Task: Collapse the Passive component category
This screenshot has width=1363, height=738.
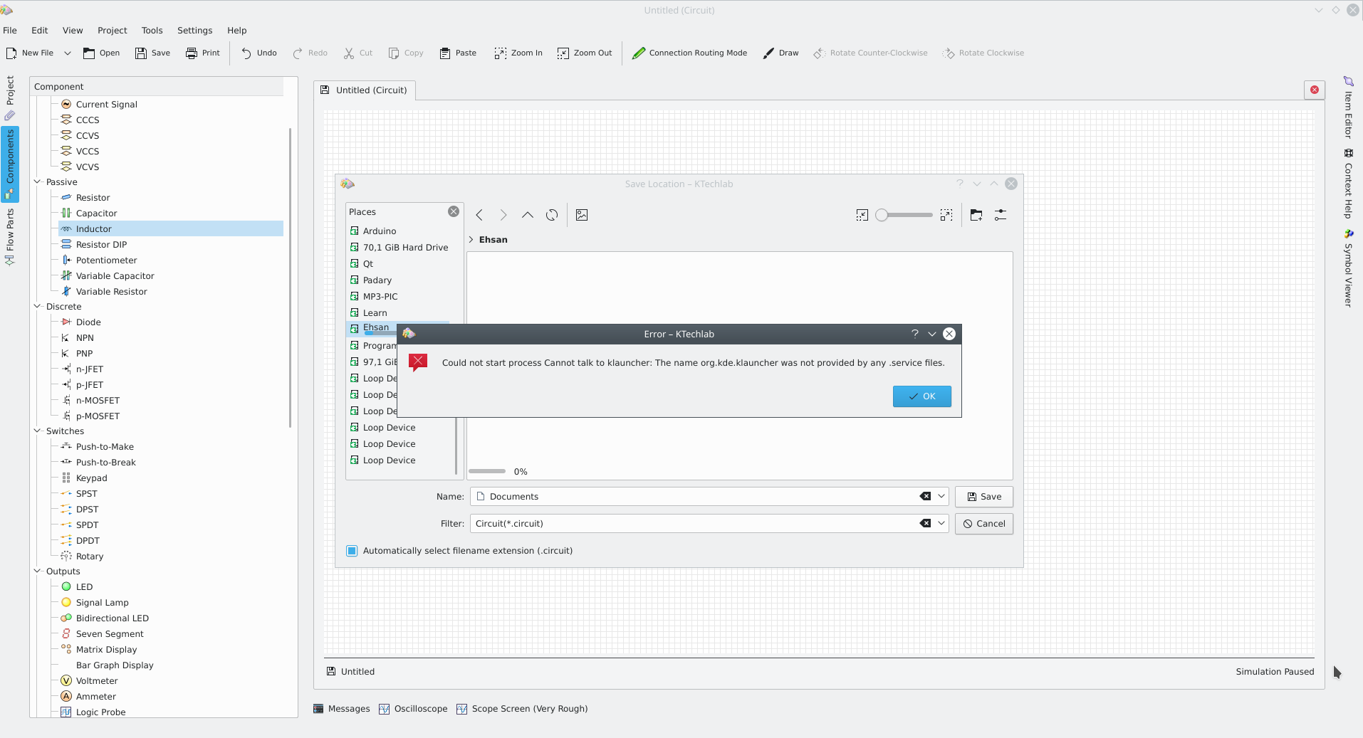Action: (x=38, y=181)
